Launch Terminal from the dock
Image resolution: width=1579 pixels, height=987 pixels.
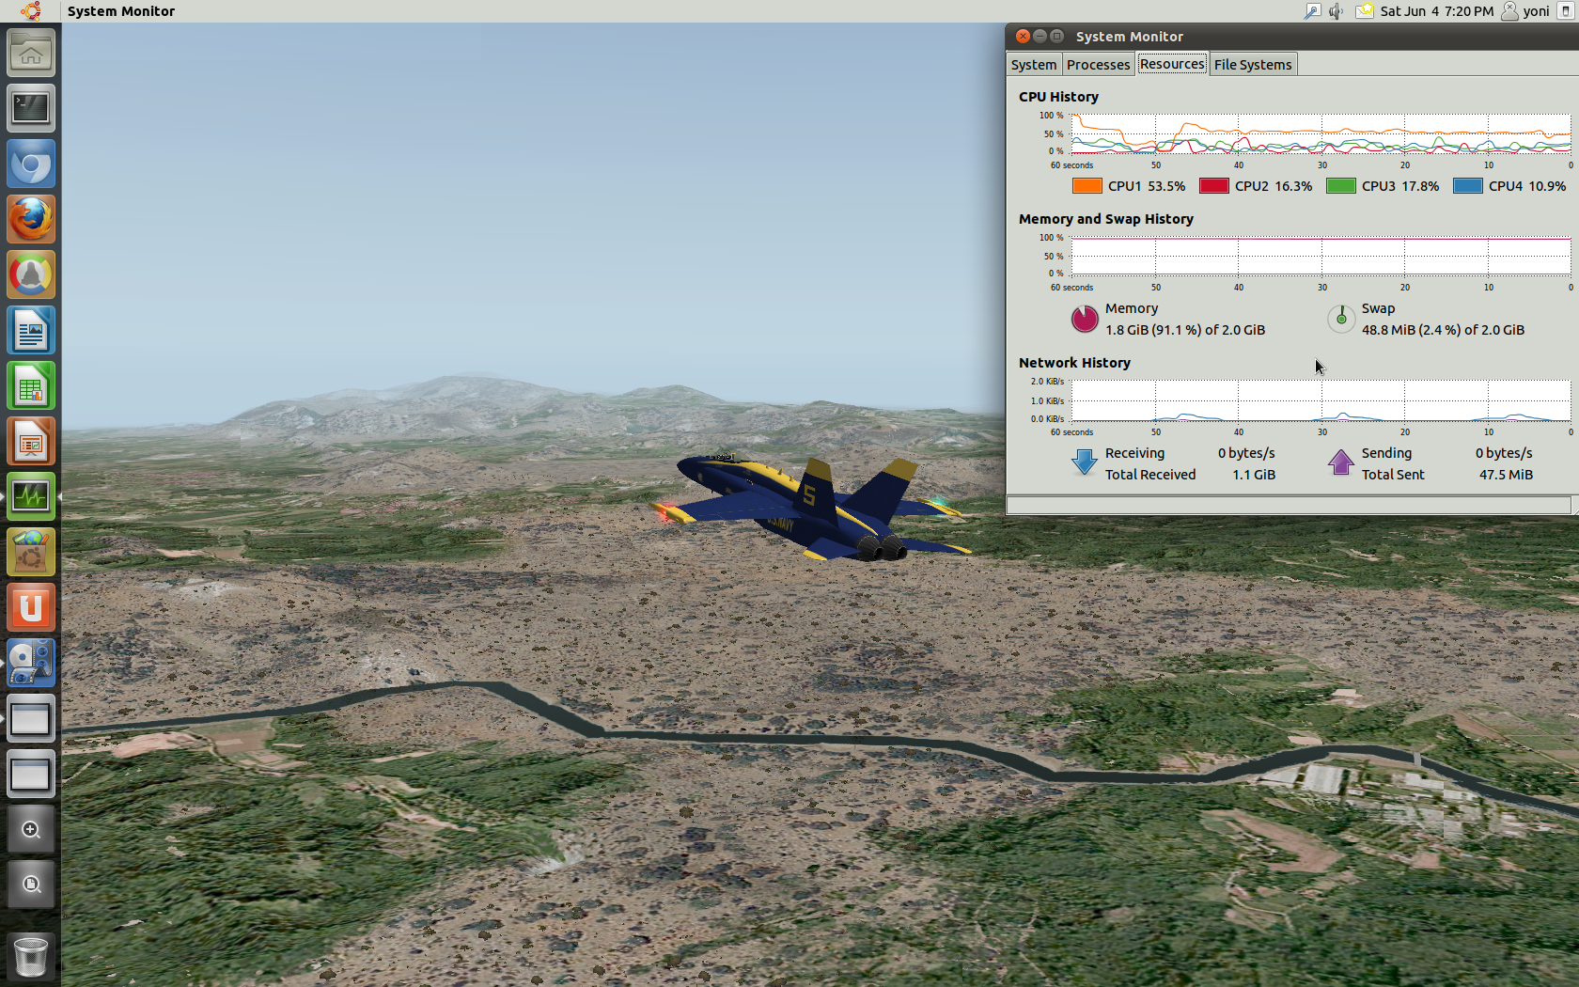tap(31, 108)
